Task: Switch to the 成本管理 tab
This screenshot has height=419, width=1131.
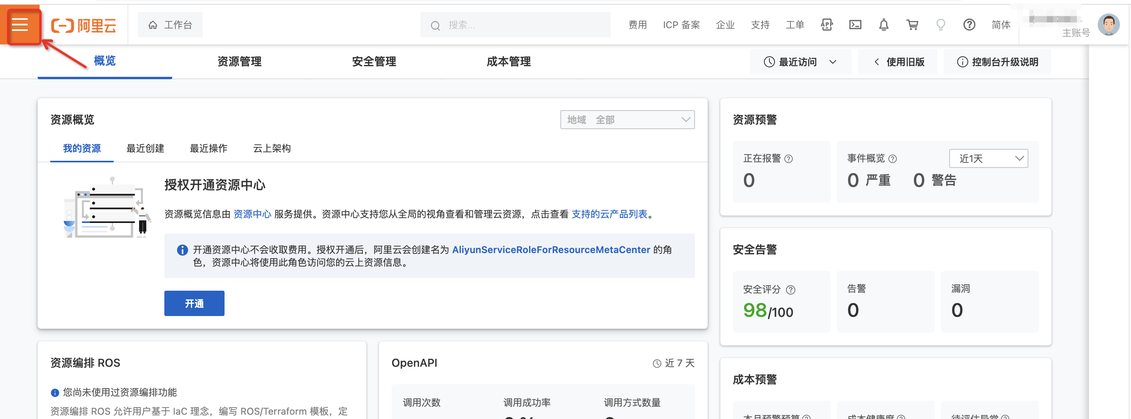Action: coord(509,61)
